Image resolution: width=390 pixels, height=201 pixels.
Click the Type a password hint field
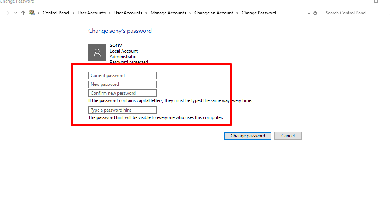(x=122, y=110)
